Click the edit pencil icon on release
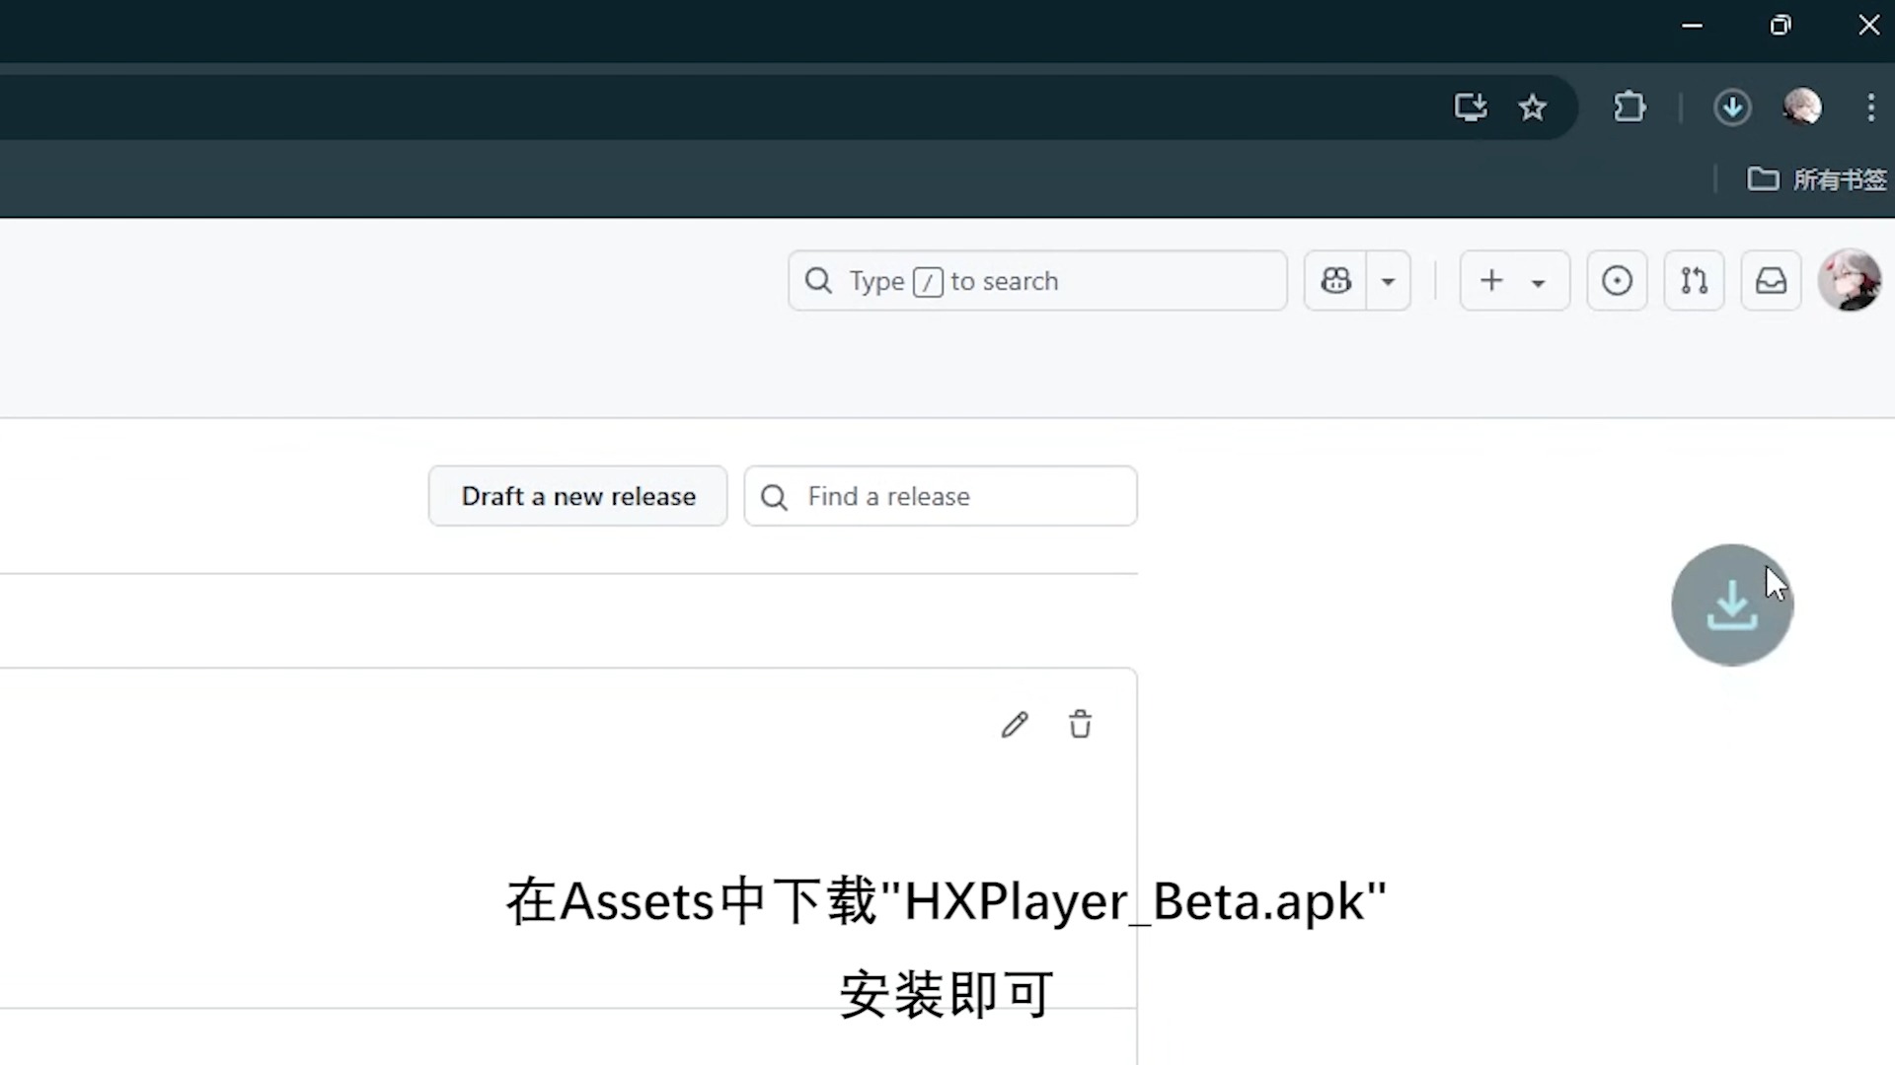 [1016, 725]
